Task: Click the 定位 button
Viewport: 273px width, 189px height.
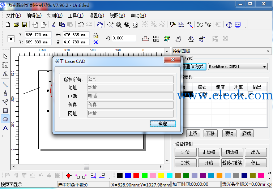Action: [185, 152]
